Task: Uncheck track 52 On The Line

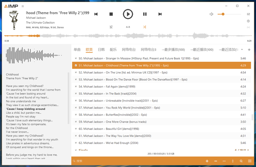Action: coord(76,72)
